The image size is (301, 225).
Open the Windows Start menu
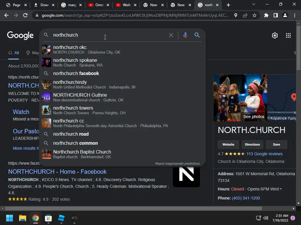9,218
